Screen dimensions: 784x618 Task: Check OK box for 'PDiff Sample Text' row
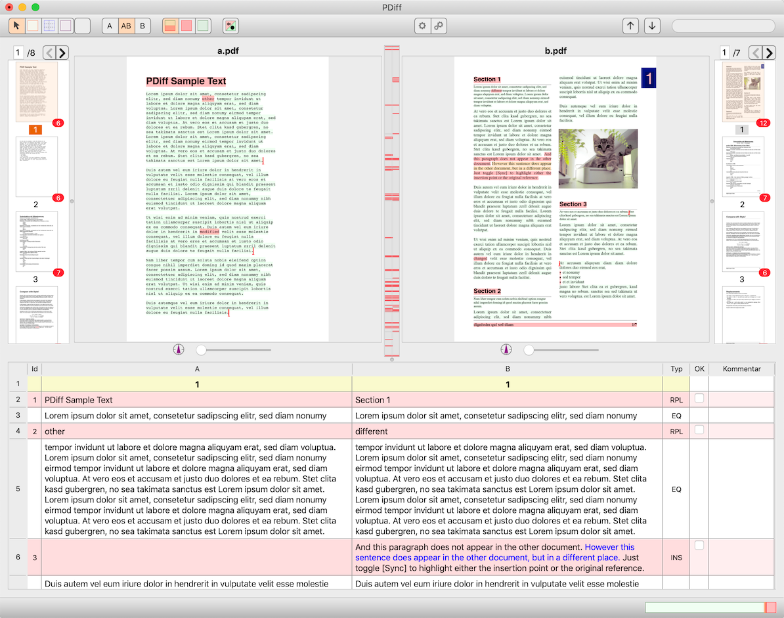tap(699, 399)
